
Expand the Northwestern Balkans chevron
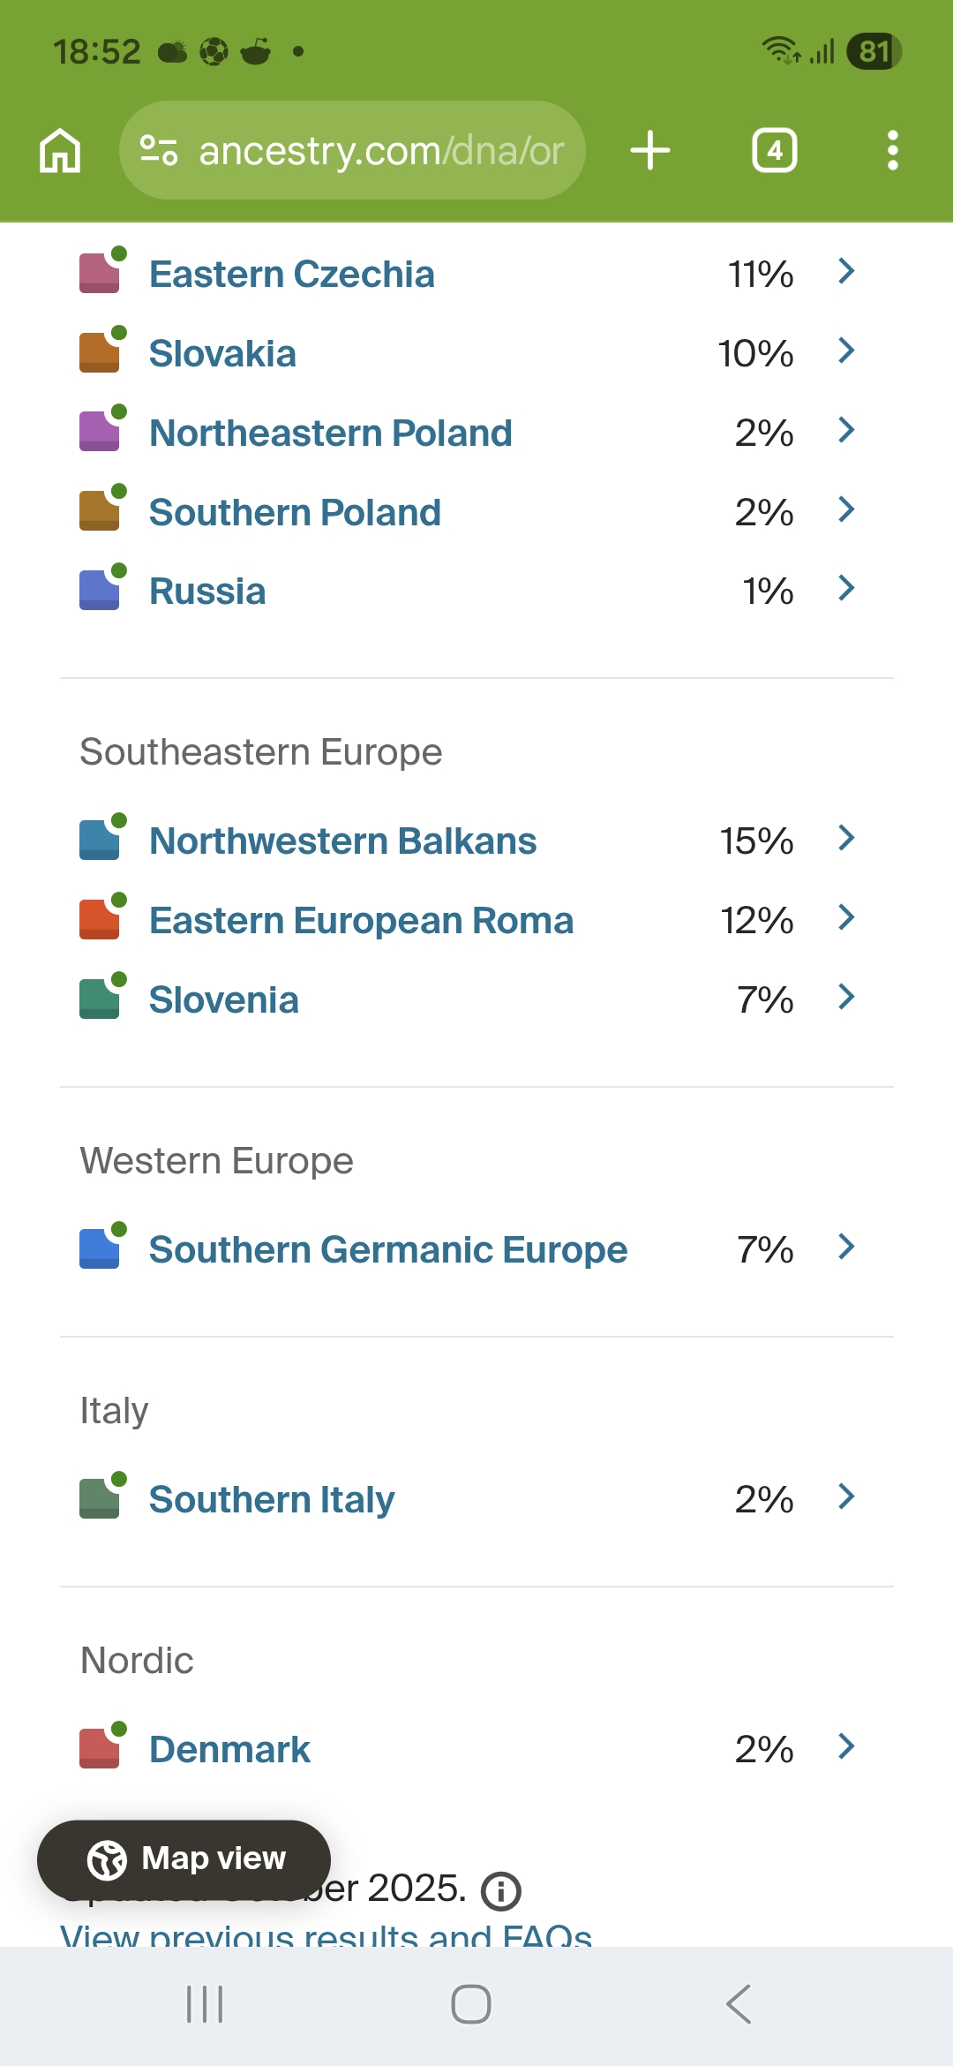(x=846, y=839)
